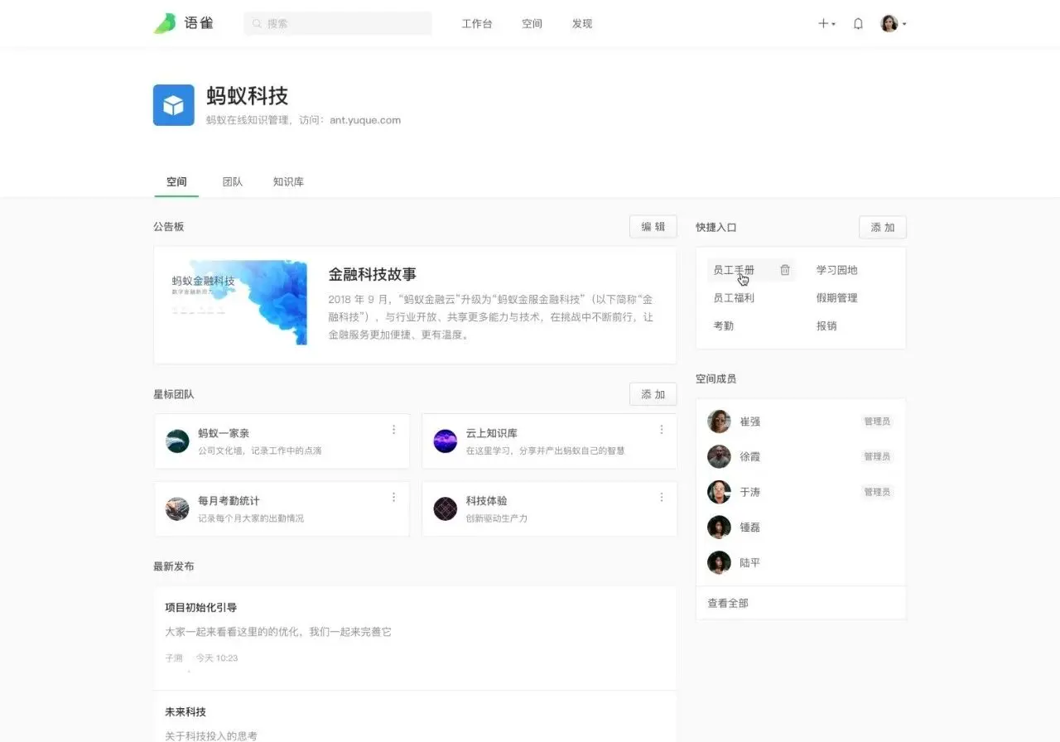
Task: Click 锺磊's member avatar
Action: pos(719,528)
